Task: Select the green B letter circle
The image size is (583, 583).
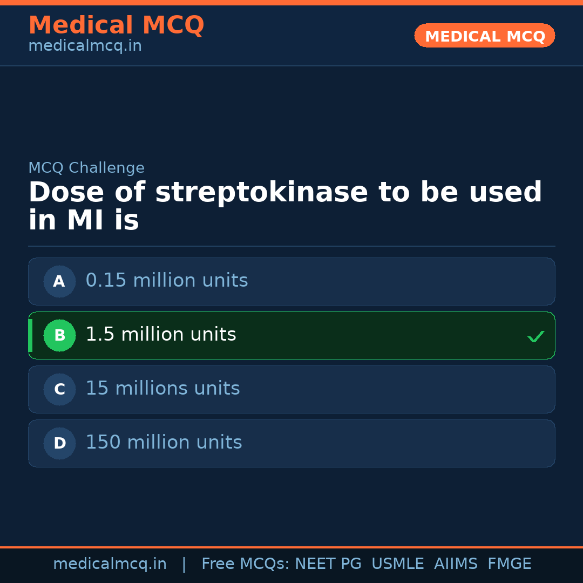Action: 59,335
